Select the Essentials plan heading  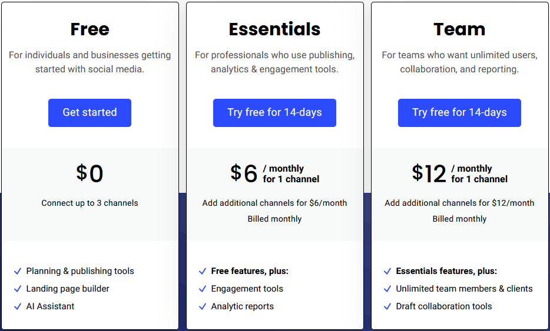(274, 29)
